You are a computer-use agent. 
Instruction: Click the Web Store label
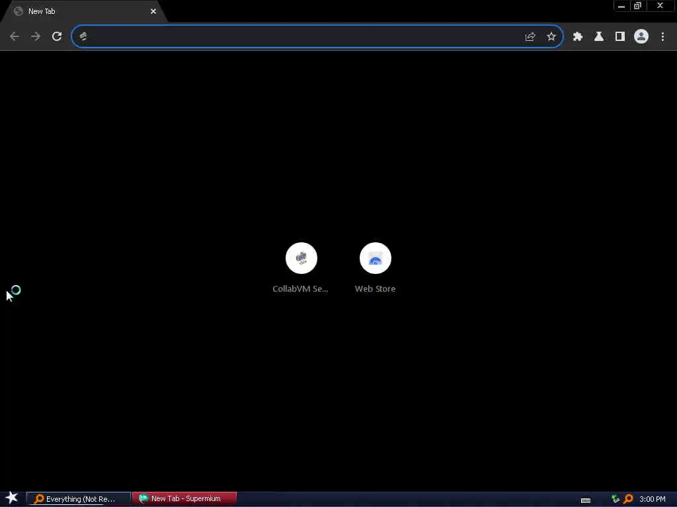pyautogui.click(x=376, y=289)
